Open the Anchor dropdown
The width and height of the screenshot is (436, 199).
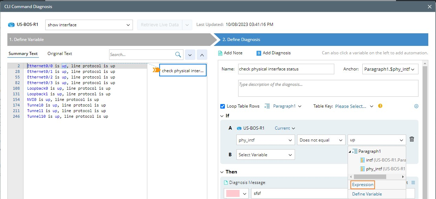coord(390,69)
